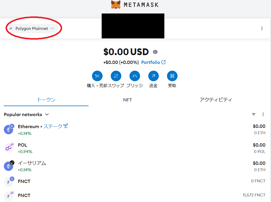This screenshot has width=271, height=202.
Task: Switch to the アクティビティ tab
Action: point(216,100)
